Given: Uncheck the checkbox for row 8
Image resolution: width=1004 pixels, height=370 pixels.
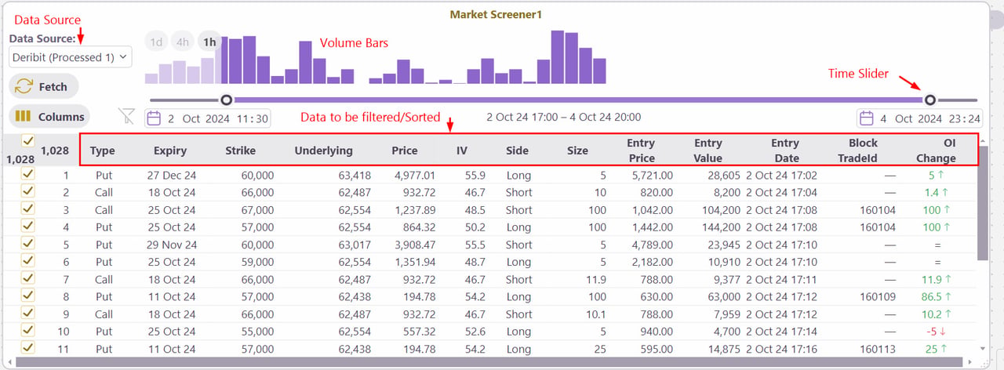Looking at the screenshot, I should point(28,296).
